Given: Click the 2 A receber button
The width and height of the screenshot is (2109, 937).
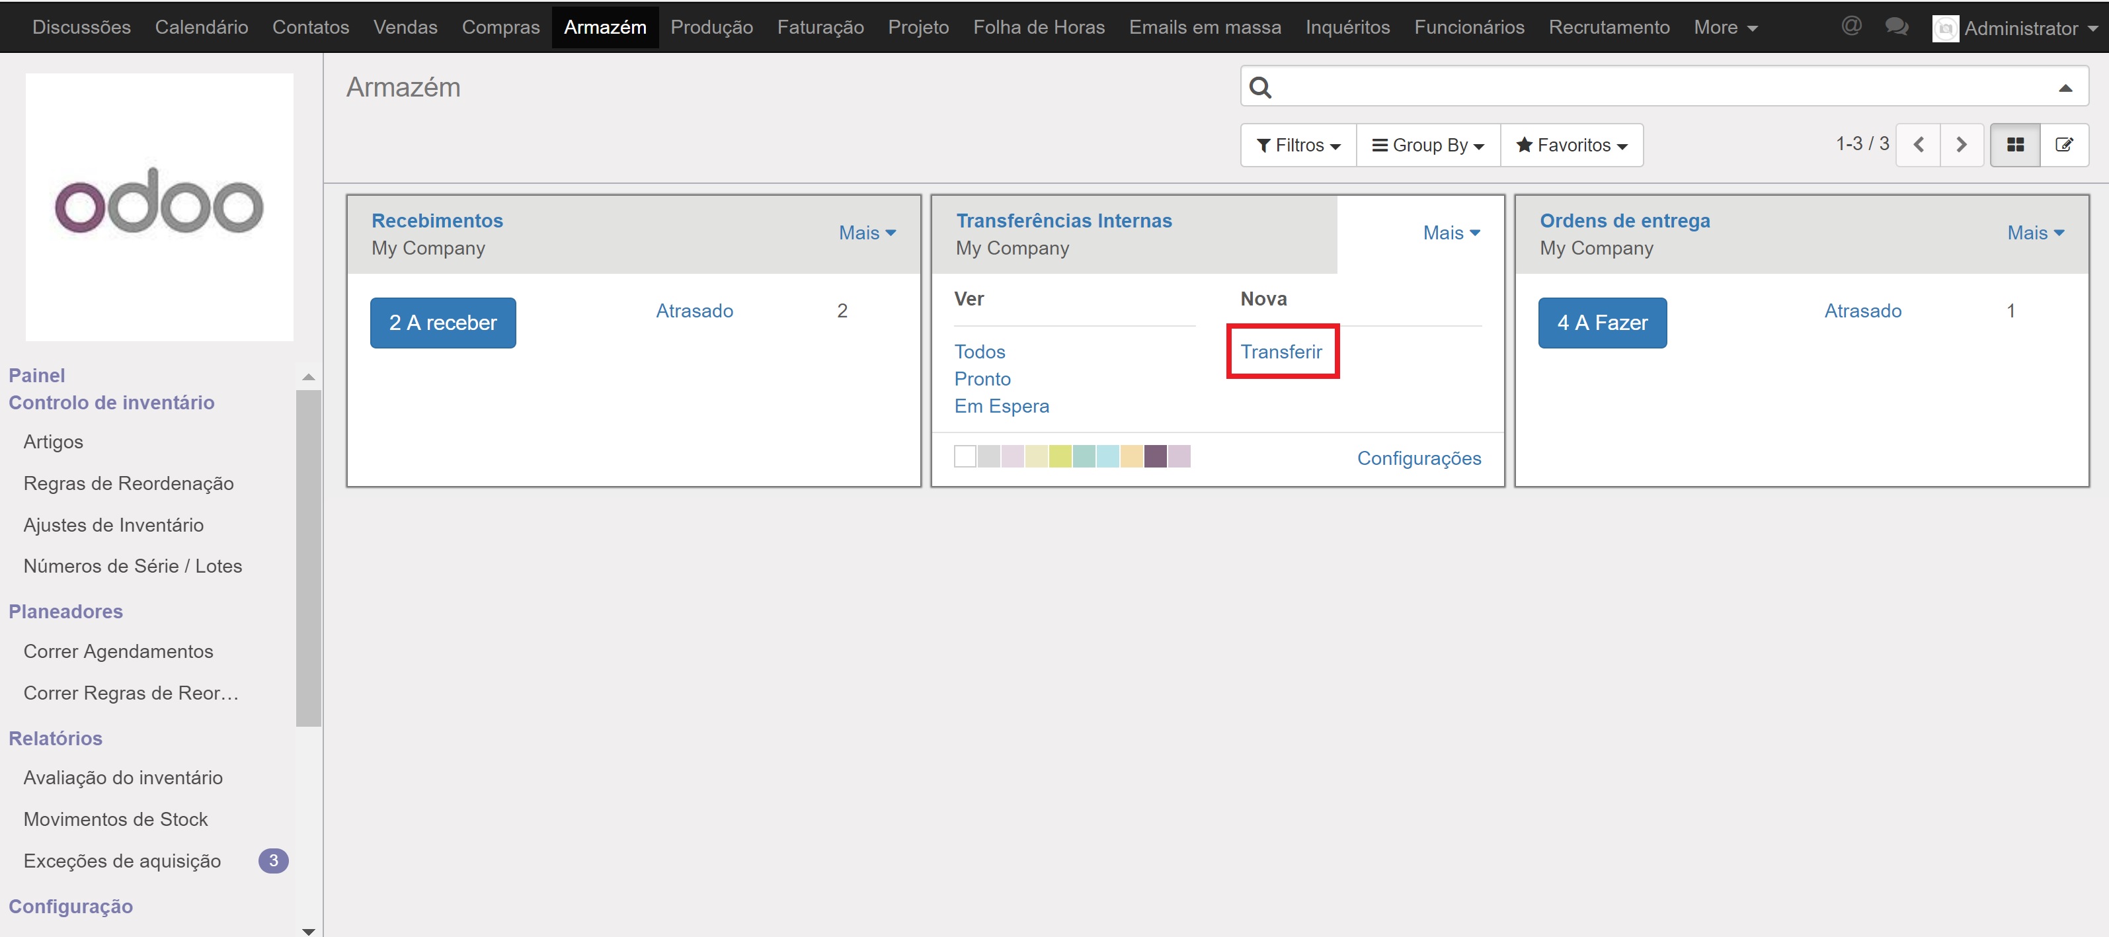Looking at the screenshot, I should [x=443, y=323].
